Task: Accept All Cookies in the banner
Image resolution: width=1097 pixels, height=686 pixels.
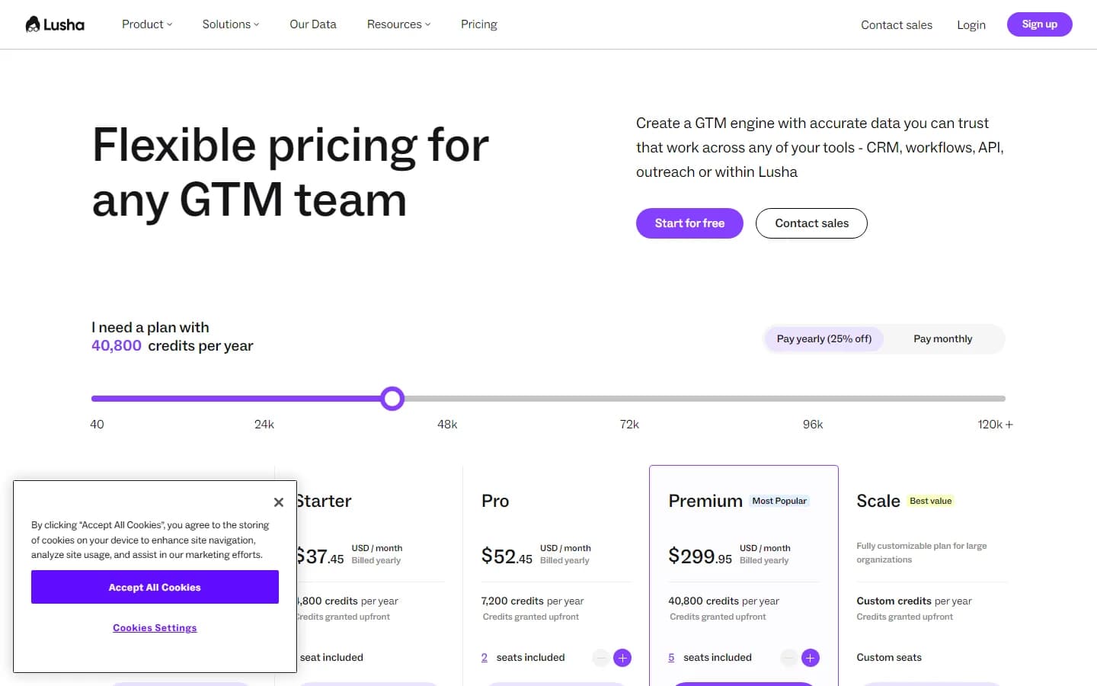Action: pos(155,587)
